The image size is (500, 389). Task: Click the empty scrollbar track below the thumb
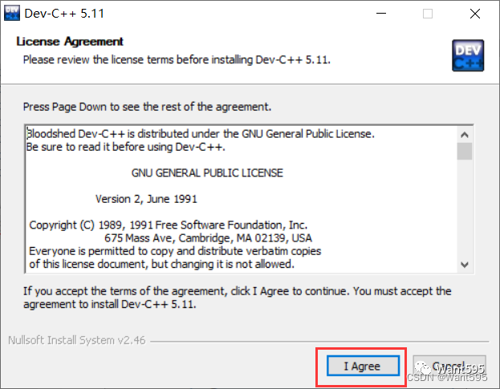pyautogui.click(x=465, y=209)
